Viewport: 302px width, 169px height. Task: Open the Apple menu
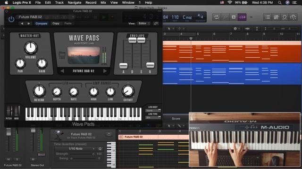pos(6,2)
